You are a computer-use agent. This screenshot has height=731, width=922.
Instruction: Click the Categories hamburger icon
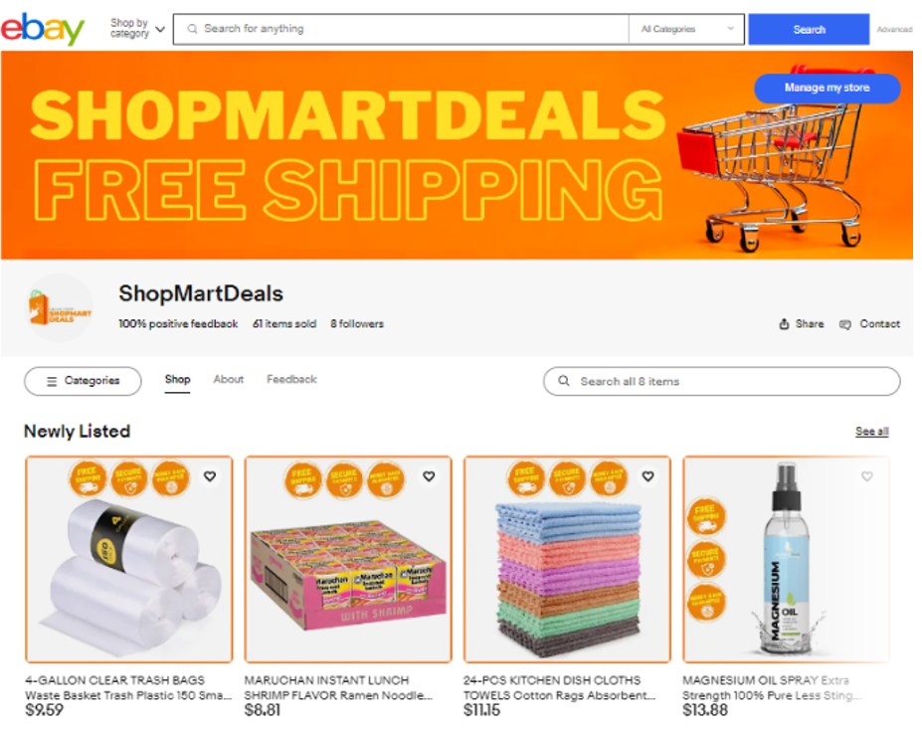click(x=52, y=381)
